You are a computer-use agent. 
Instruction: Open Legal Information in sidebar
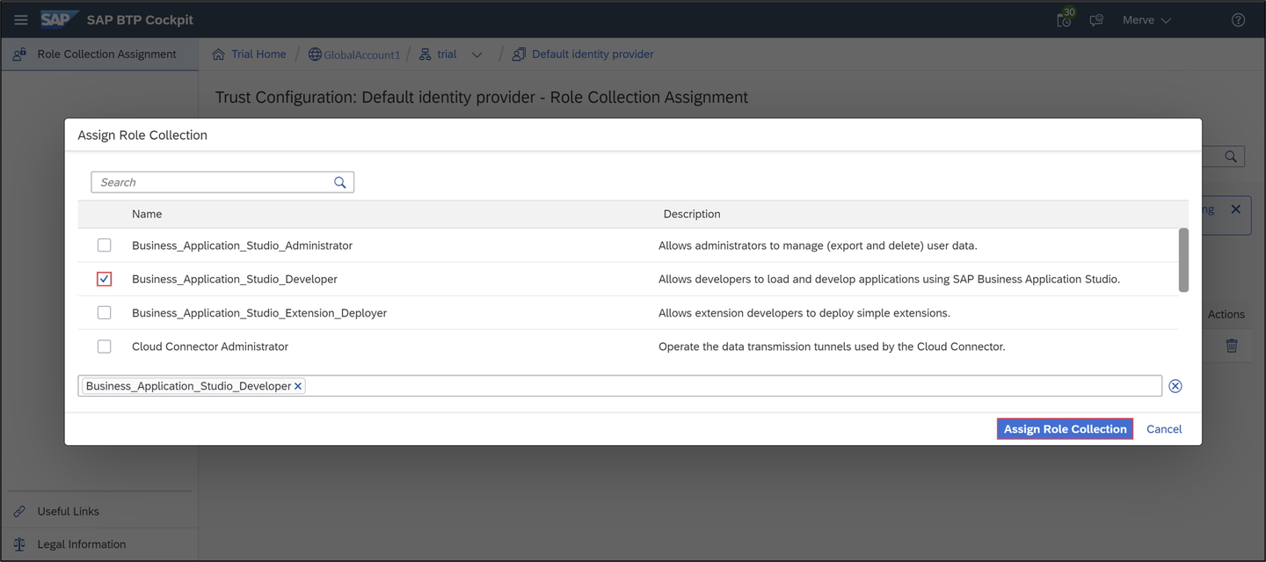[82, 544]
